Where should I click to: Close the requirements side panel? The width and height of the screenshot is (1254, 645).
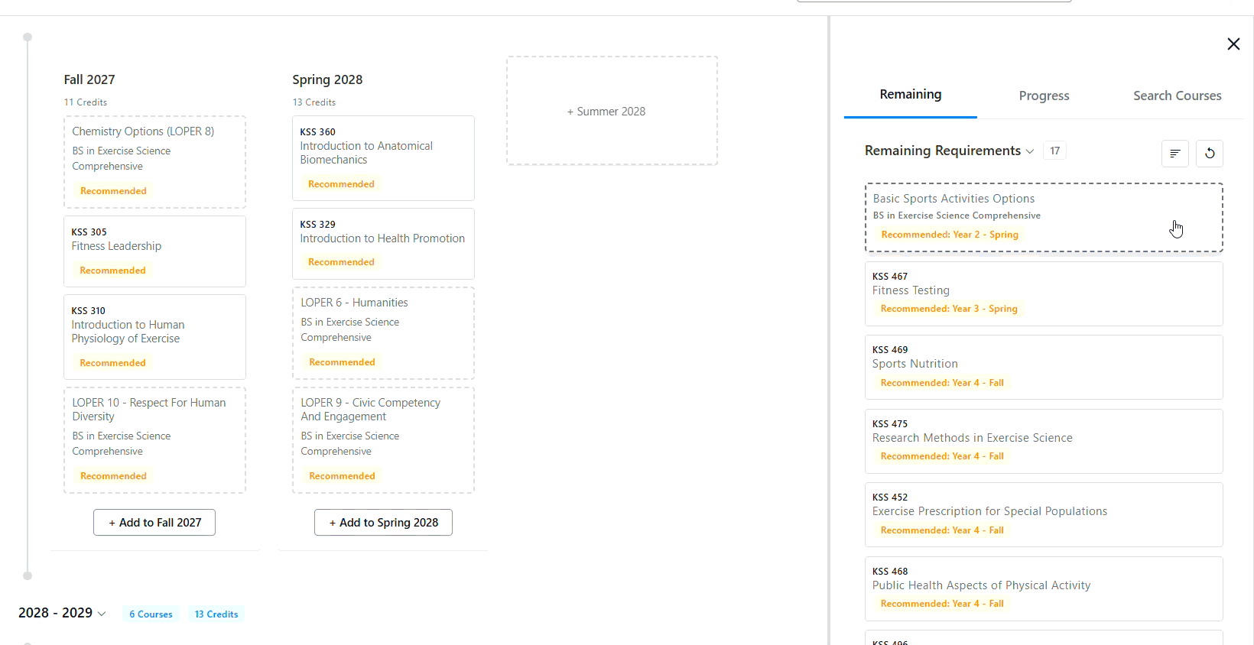pyautogui.click(x=1233, y=44)
